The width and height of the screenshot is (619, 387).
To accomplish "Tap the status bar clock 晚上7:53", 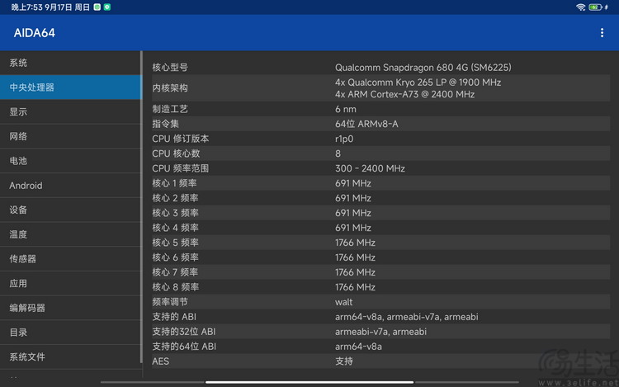I will click(x=26, y=7).
